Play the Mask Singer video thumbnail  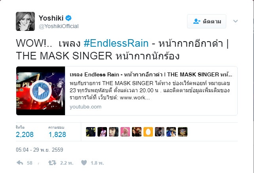click(x=41, y=91)
